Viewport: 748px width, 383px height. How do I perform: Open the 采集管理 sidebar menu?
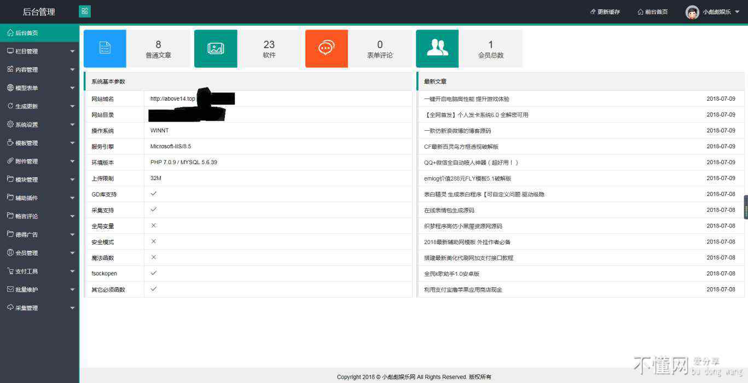[26, 308]
